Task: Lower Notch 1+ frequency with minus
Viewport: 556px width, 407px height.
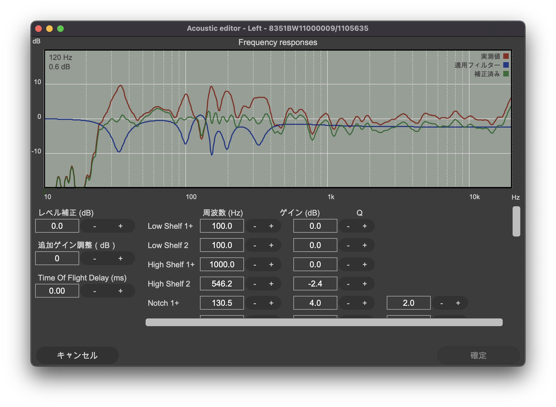Action: pos(255,303)
